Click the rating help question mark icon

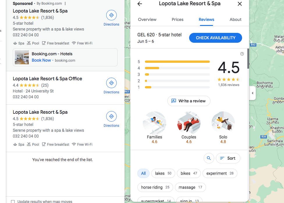pyautogui.click(x=242, y=54)
